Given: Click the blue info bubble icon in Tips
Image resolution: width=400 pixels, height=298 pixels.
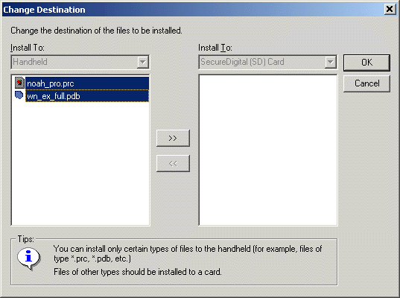Looking at the screenshot, I should pyautogui.click(x=28, y=259).
